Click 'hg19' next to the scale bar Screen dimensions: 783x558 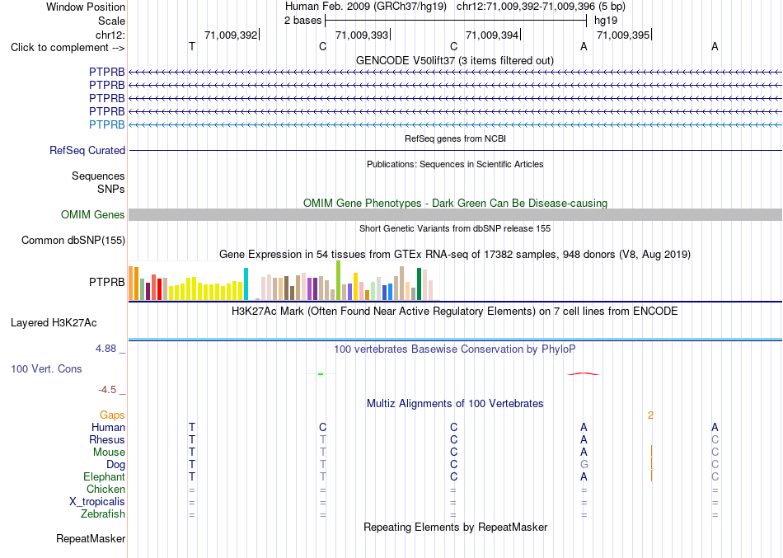(x=606, y=21)
